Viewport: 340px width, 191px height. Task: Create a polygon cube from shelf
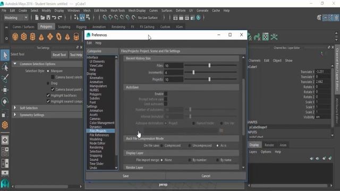coord(24,37)
